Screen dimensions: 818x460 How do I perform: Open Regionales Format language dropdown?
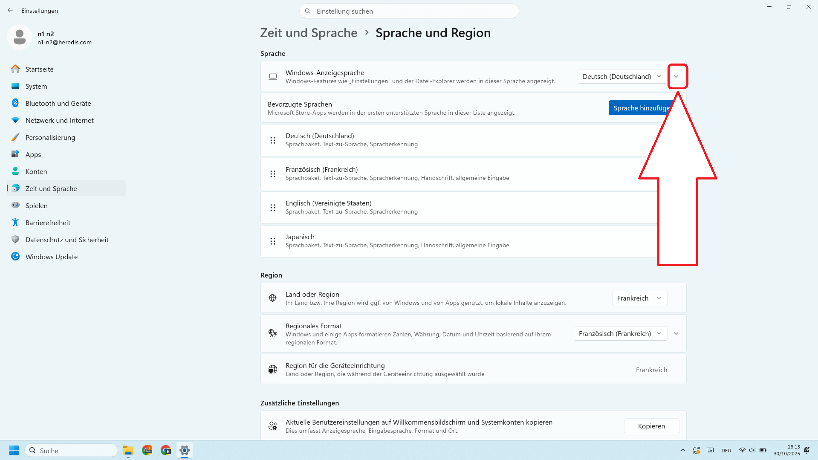click(620, 334)
